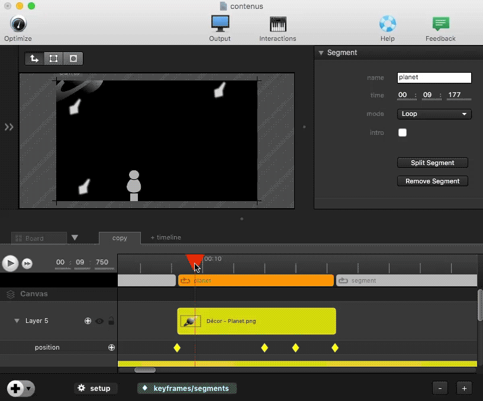Toggle Layer 5 visibility eye
This screenshot has width=483, height=401.
tap(99, 321)
